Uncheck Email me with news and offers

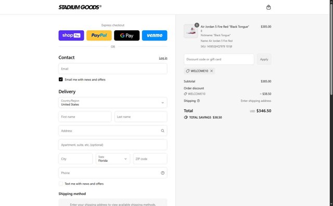pos(61,80)
